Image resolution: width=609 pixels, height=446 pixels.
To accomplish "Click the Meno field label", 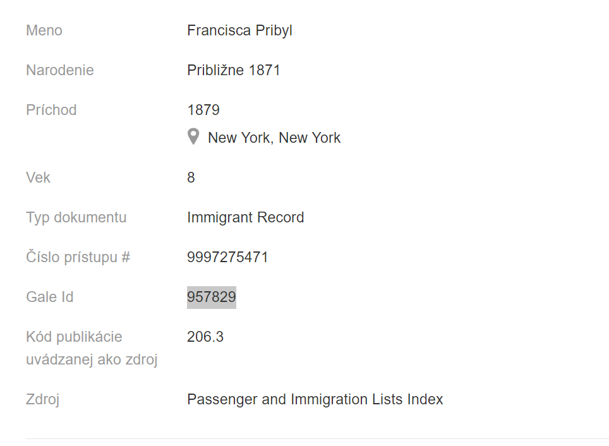I will coord(44,30).
